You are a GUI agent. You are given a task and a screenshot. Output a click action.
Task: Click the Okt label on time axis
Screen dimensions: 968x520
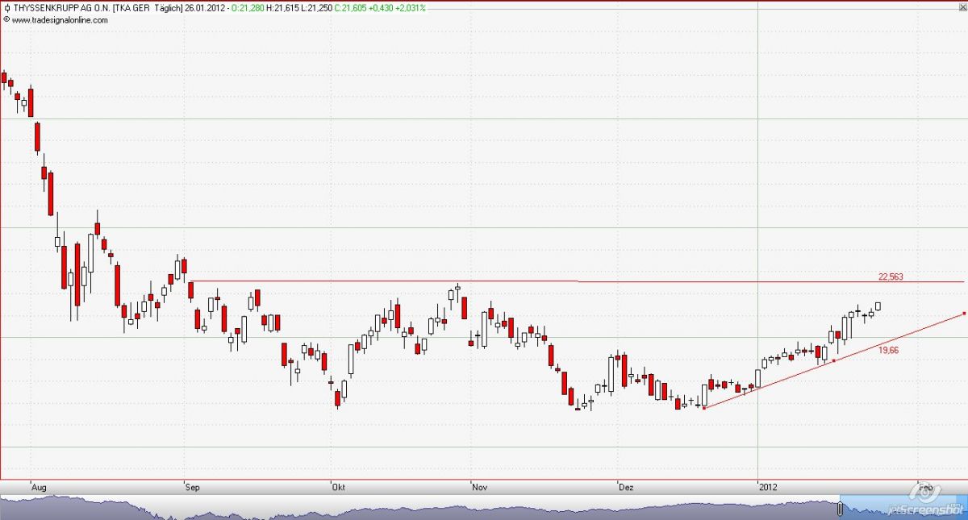[339, 488]
